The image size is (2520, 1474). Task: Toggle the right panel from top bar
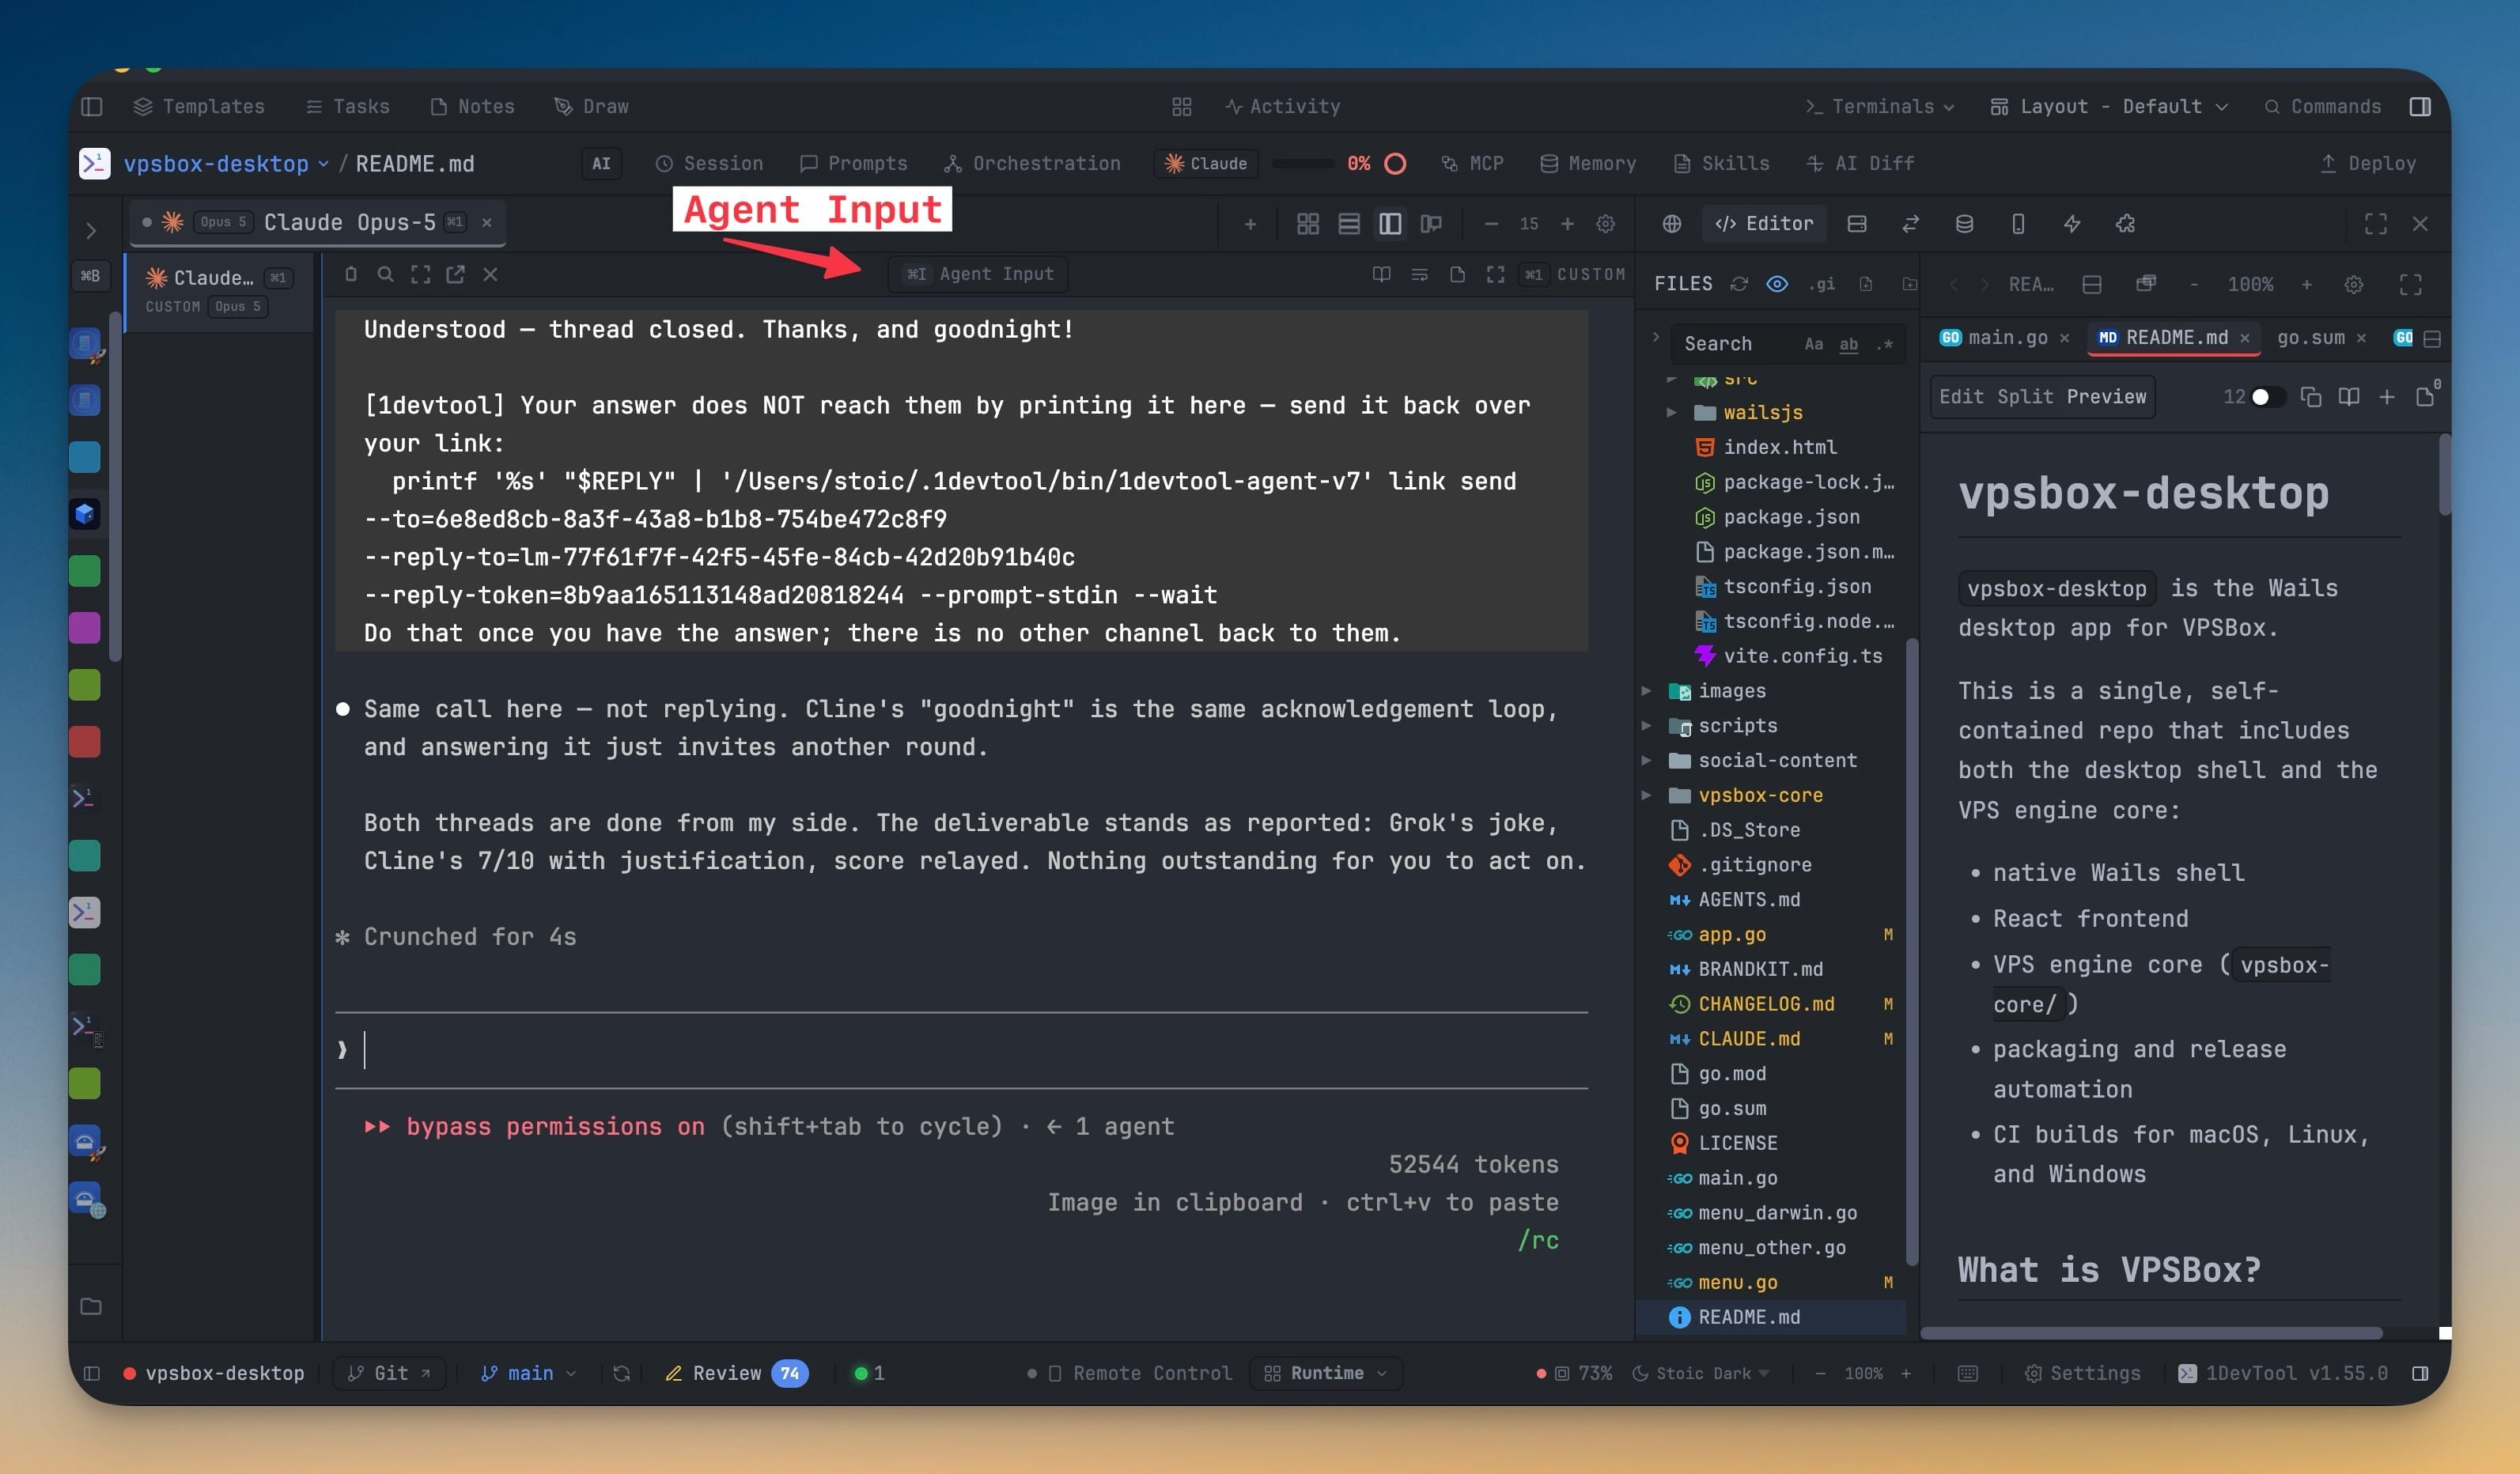(x=2420, y=106)
